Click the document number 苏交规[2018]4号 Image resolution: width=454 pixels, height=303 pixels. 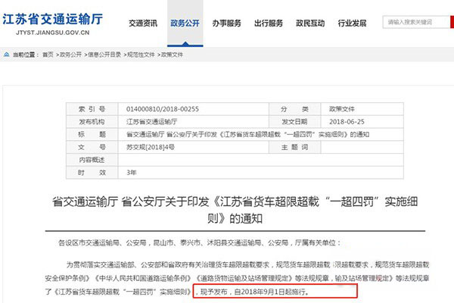point(146,147)
